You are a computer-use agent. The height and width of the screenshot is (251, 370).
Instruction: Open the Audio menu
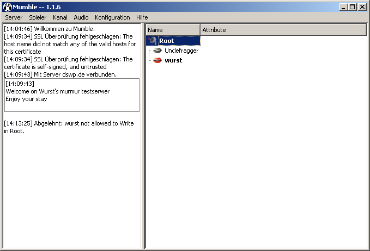[81, 17]
